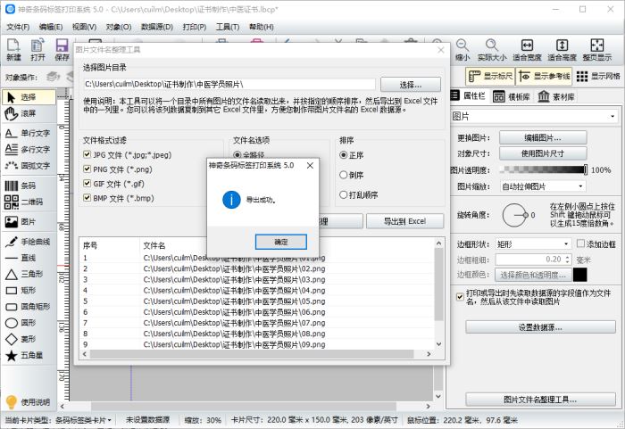This screenshot has width=625, height=429.
Task: Click the 适合高度 fit height icon
Action: point(562,49)
